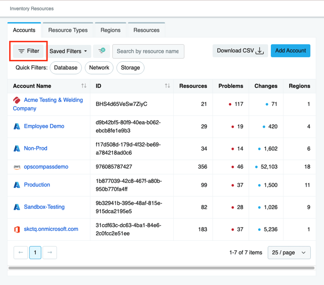
Task: Click changes count 52,103 for opscompassdemo
Action: [269, 167]
